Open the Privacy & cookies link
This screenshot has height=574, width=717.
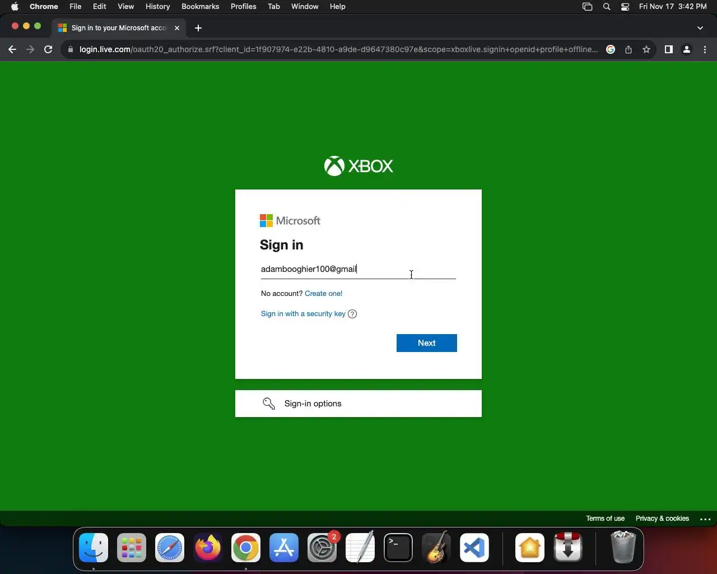[x=662, y=519]
